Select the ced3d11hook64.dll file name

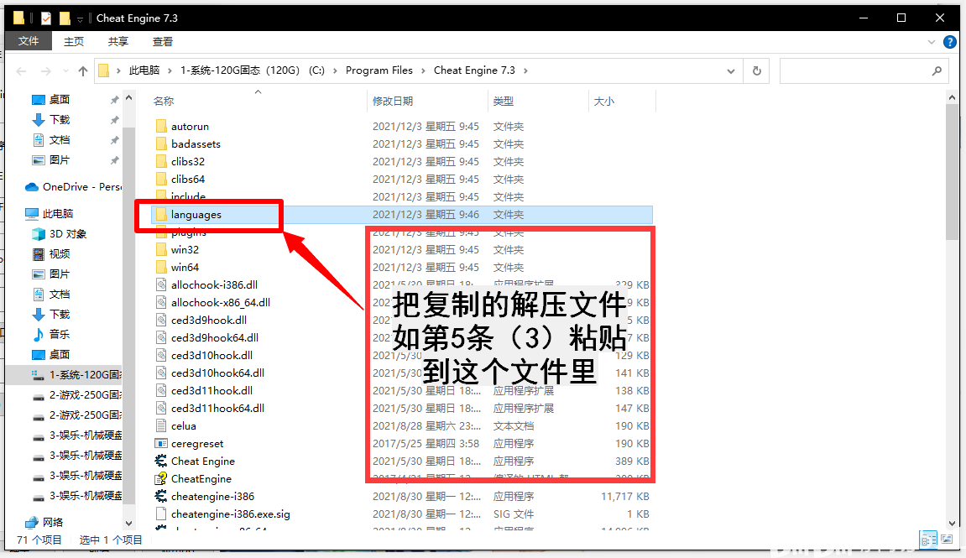pyautogui.click(x=217, y=409)
